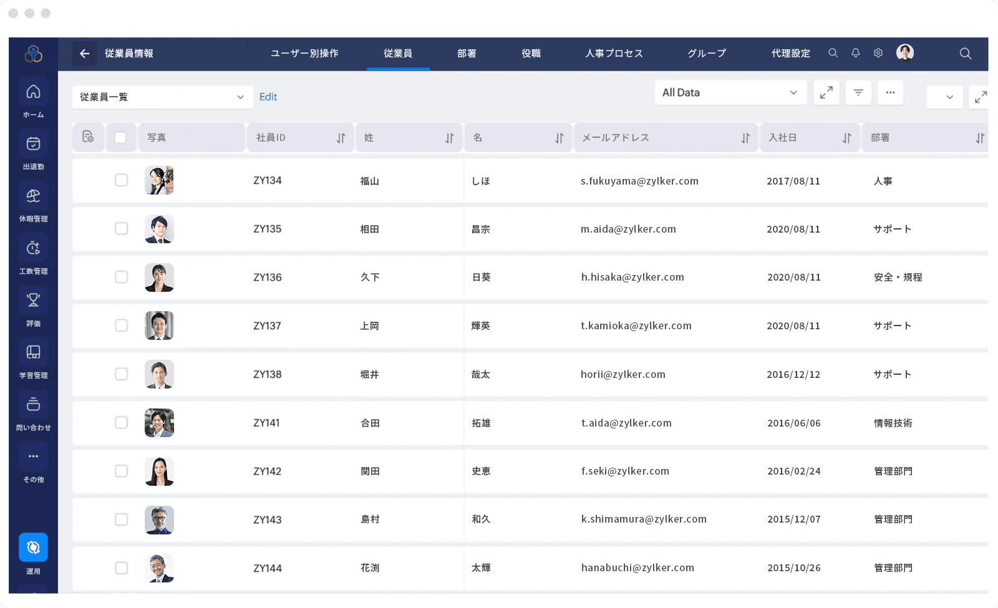The width and height of the screenshot is (998, 608).
Task: Check the ZY143 島村 row checkbox
Action: (121, 519)
